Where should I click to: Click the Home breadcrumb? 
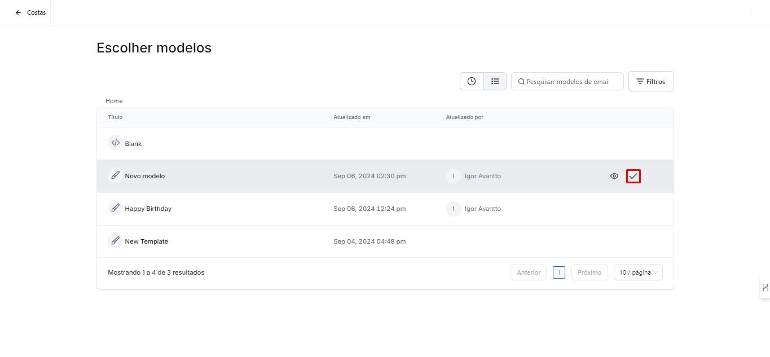point(114,101)
